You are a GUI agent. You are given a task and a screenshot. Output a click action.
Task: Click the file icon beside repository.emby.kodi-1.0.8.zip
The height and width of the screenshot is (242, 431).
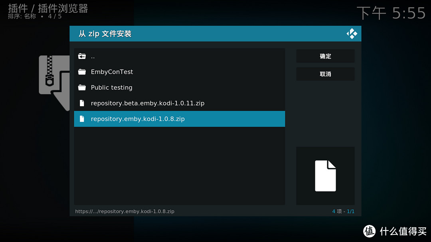coord(82,119)
